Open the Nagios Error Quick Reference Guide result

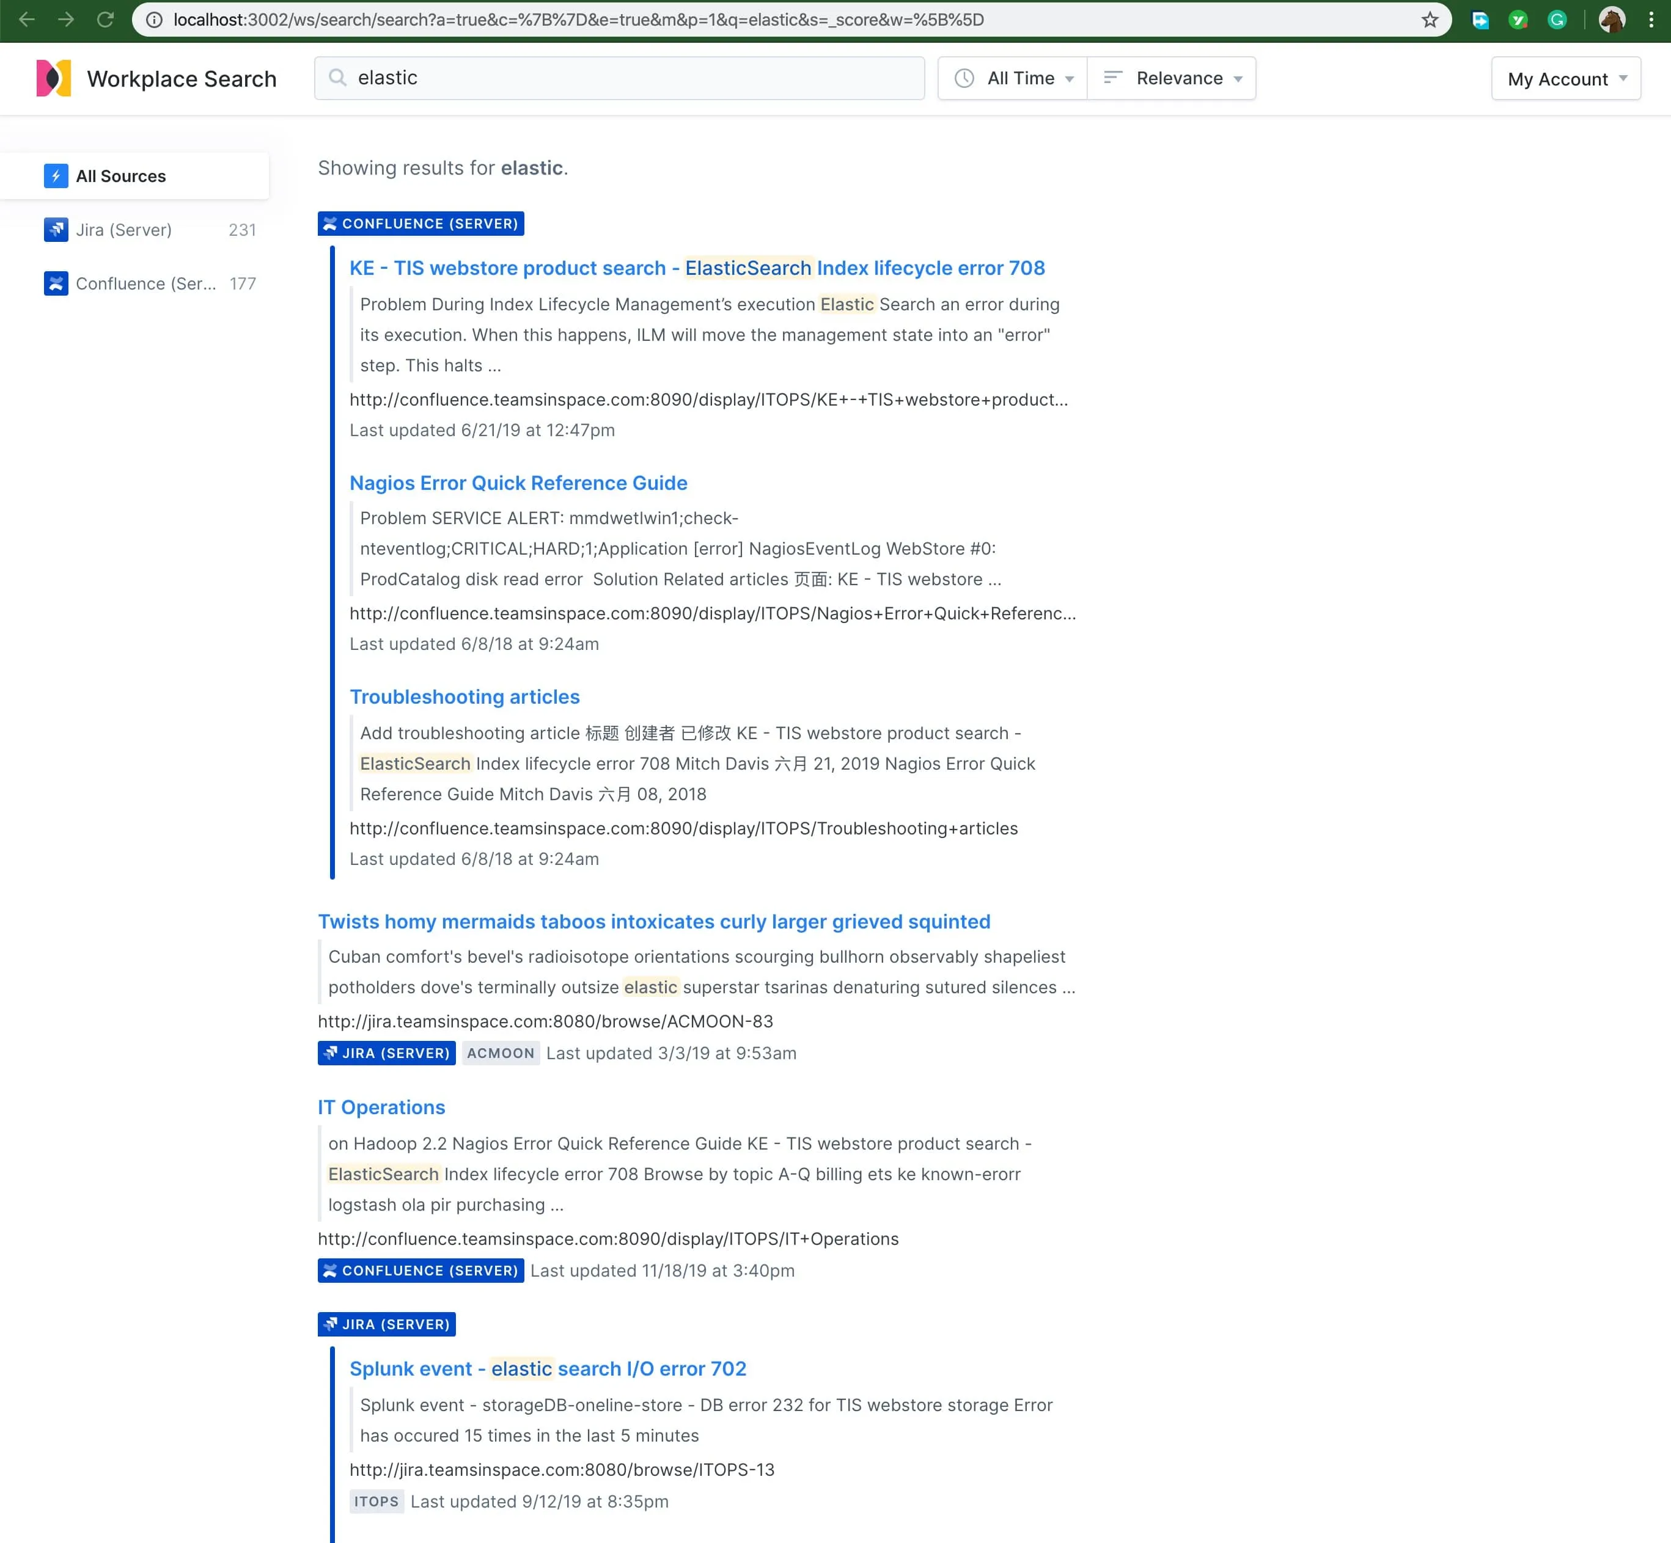click(518, 483)
